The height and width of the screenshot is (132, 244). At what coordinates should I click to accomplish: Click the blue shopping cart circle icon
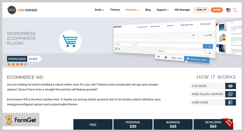click(70, 41)
